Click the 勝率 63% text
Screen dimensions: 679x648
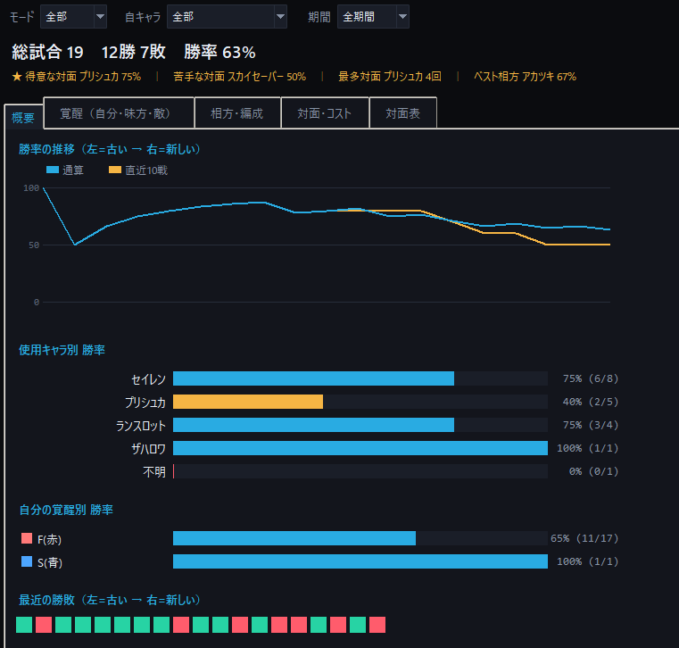(x=219, y=53)
